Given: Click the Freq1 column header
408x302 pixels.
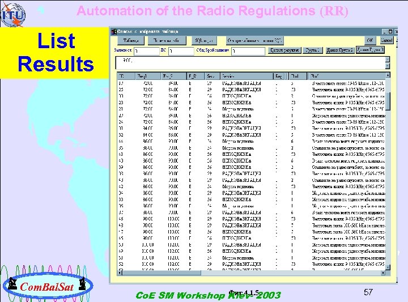Looking at the screenshot, I should click(148, 76).
